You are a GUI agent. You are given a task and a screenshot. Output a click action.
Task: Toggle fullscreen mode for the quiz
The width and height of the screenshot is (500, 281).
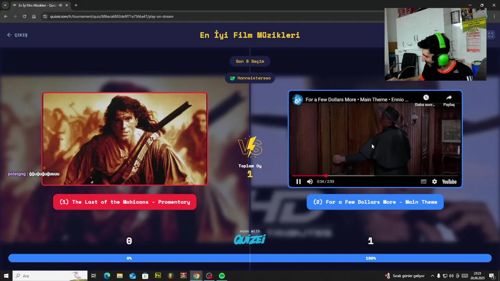tap(491, 35)
